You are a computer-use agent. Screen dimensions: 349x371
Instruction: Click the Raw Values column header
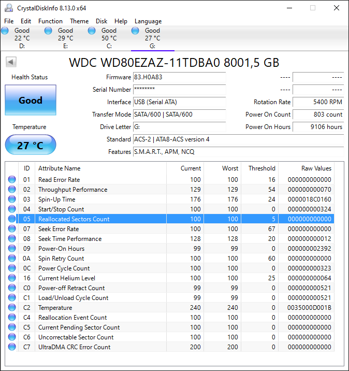click(x=306, y=168)
